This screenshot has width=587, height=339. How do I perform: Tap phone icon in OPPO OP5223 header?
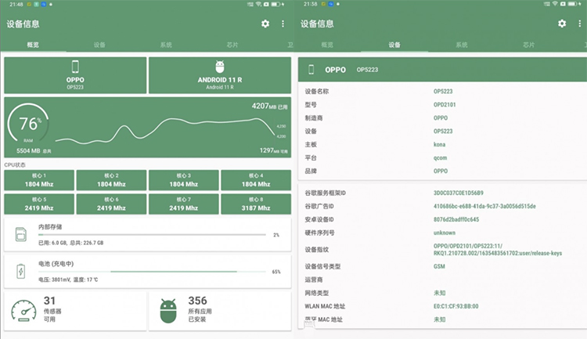point(311,70)
